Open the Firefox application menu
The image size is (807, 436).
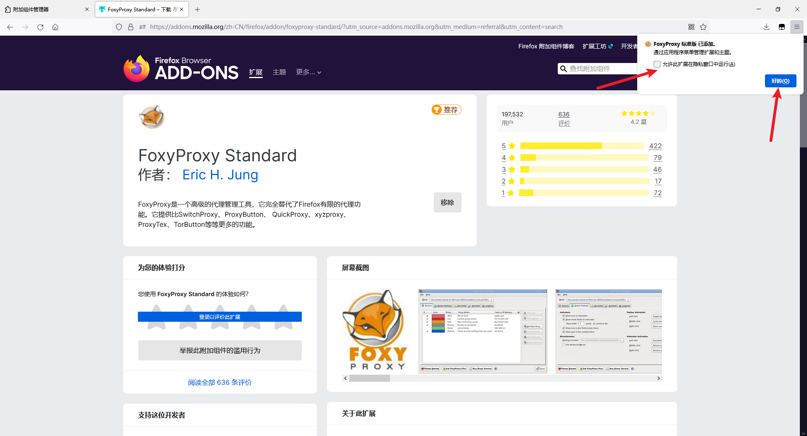[797, 27]
